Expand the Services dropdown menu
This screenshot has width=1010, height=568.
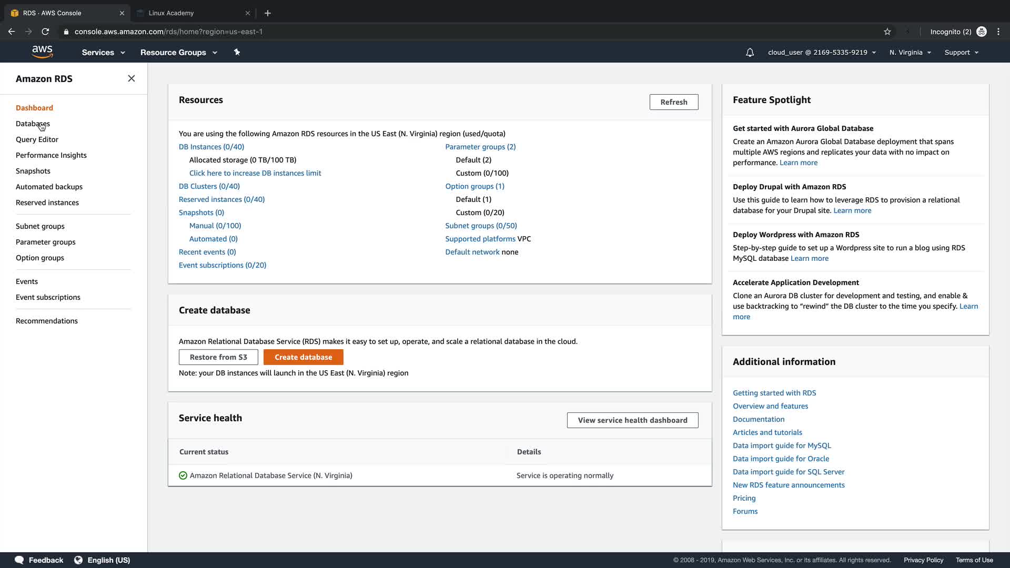click(103, 53)
